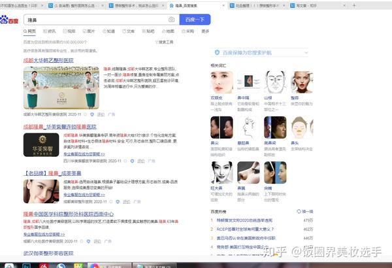Click the reception desk photo of 大华韩艺
The height and width of the screenshot is (268, 392).
pos(61,88)
